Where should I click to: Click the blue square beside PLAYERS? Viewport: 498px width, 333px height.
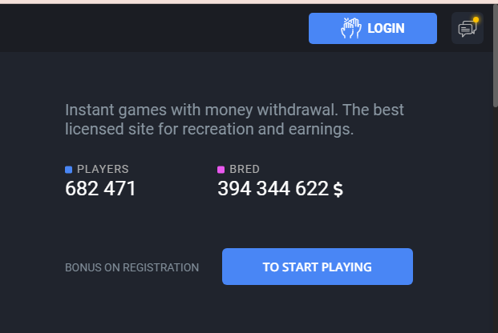pyautogui.click(x=69, y=170)
